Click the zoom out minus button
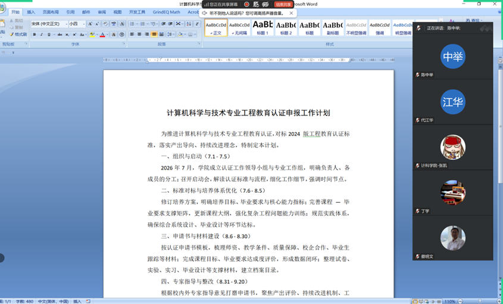 click(x=461, y=302)
